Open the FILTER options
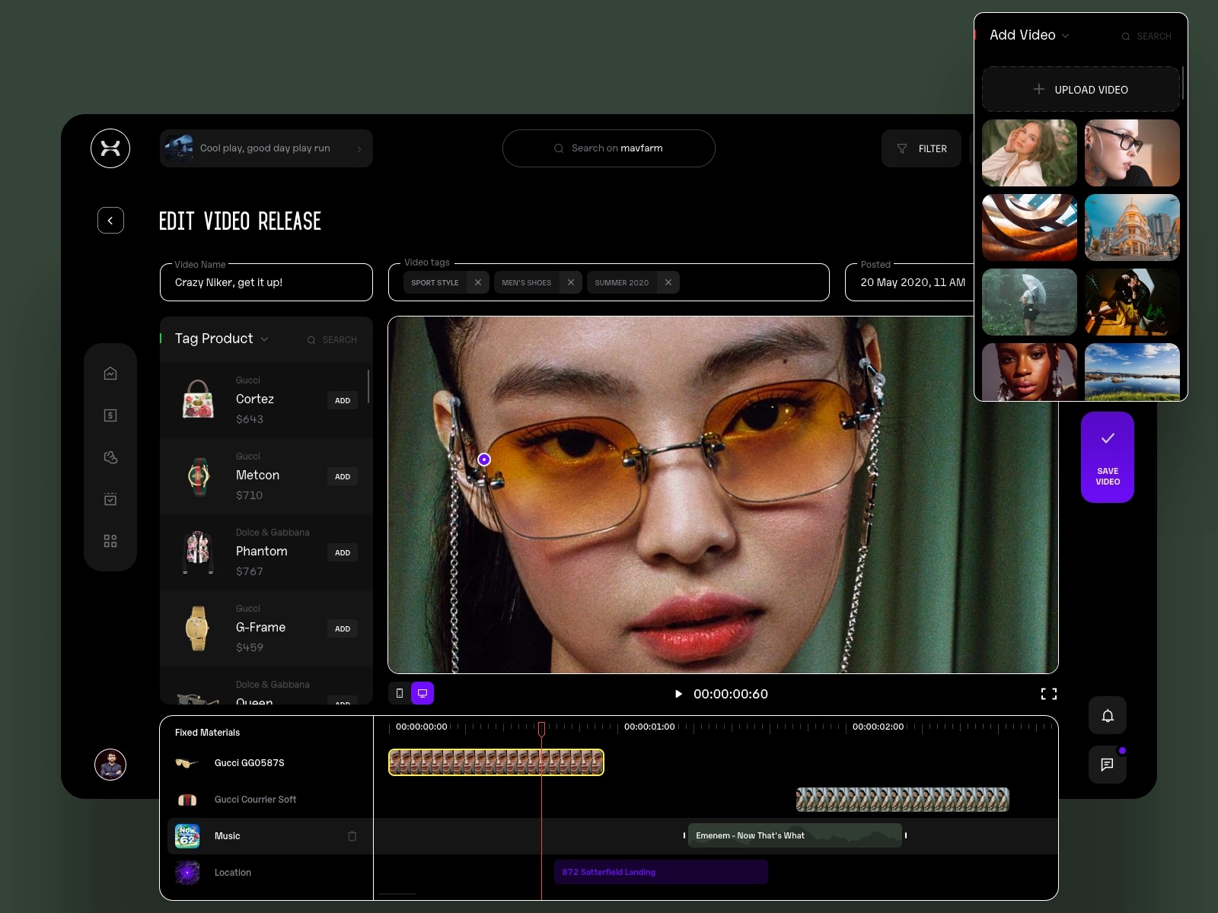The height and width of the screenshot is (913, 1218). point(921,148)
